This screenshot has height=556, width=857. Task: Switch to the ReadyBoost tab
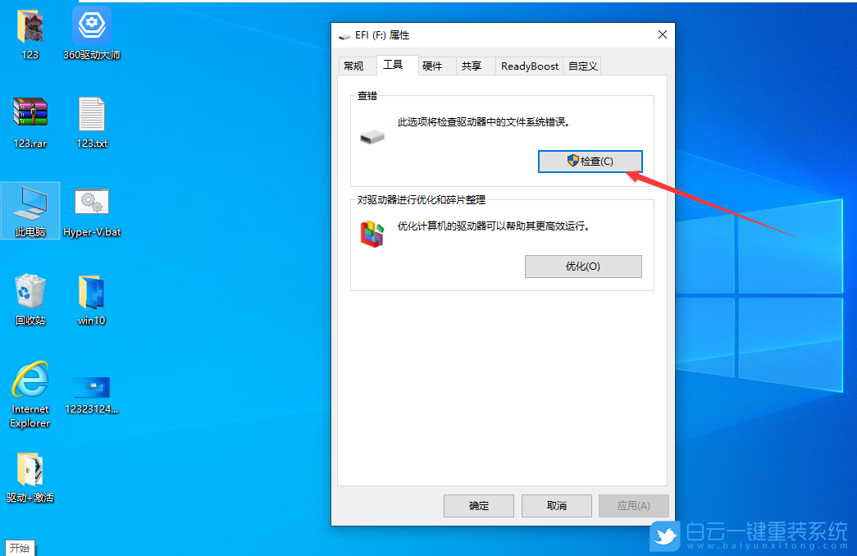pyautogui.click(x=529, y=66)
